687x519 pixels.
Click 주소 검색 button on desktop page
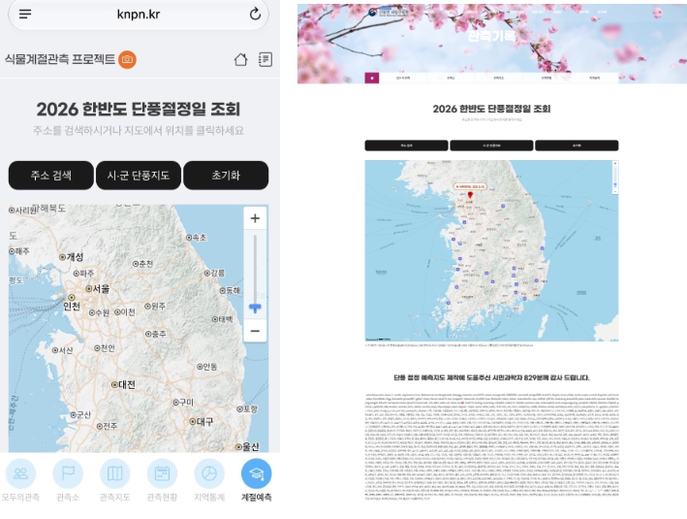[406, 146]
